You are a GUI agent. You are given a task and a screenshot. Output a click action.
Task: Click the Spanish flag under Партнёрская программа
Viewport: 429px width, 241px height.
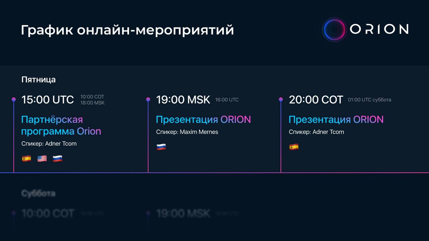pyautogui.click(x=26, y=159)
